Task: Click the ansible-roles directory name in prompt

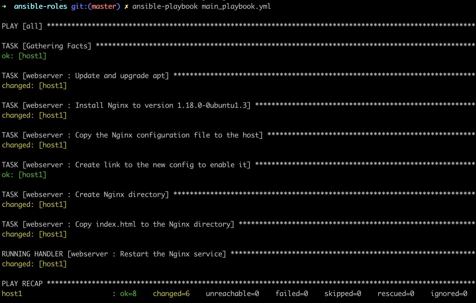Action: (x=41, y=6)
